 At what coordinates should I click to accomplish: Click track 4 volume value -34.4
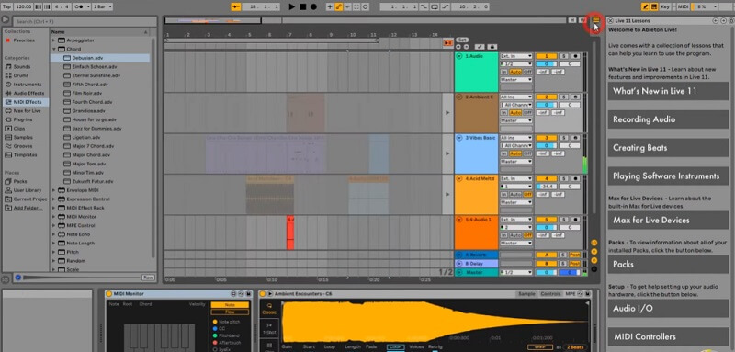coord(546,187)
